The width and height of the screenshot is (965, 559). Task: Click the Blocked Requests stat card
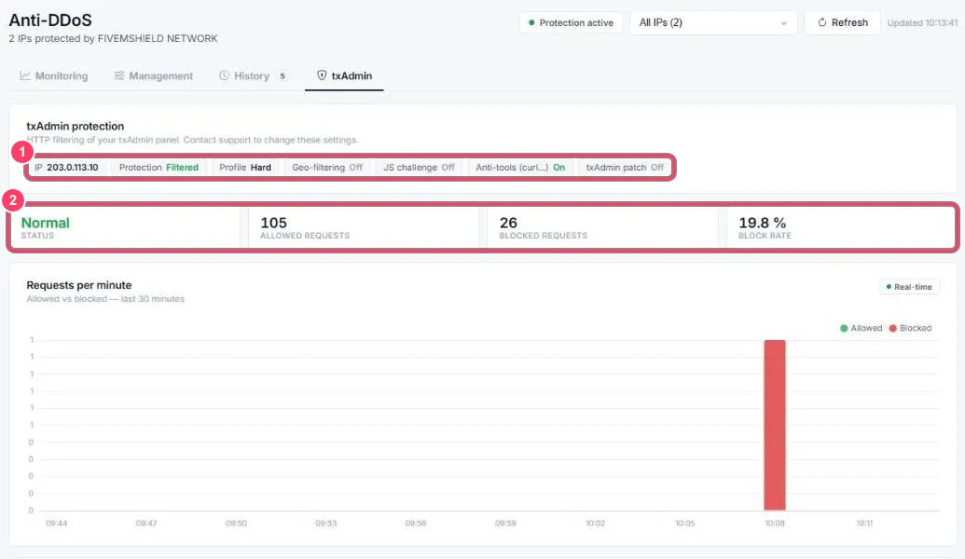click(602, 227)
